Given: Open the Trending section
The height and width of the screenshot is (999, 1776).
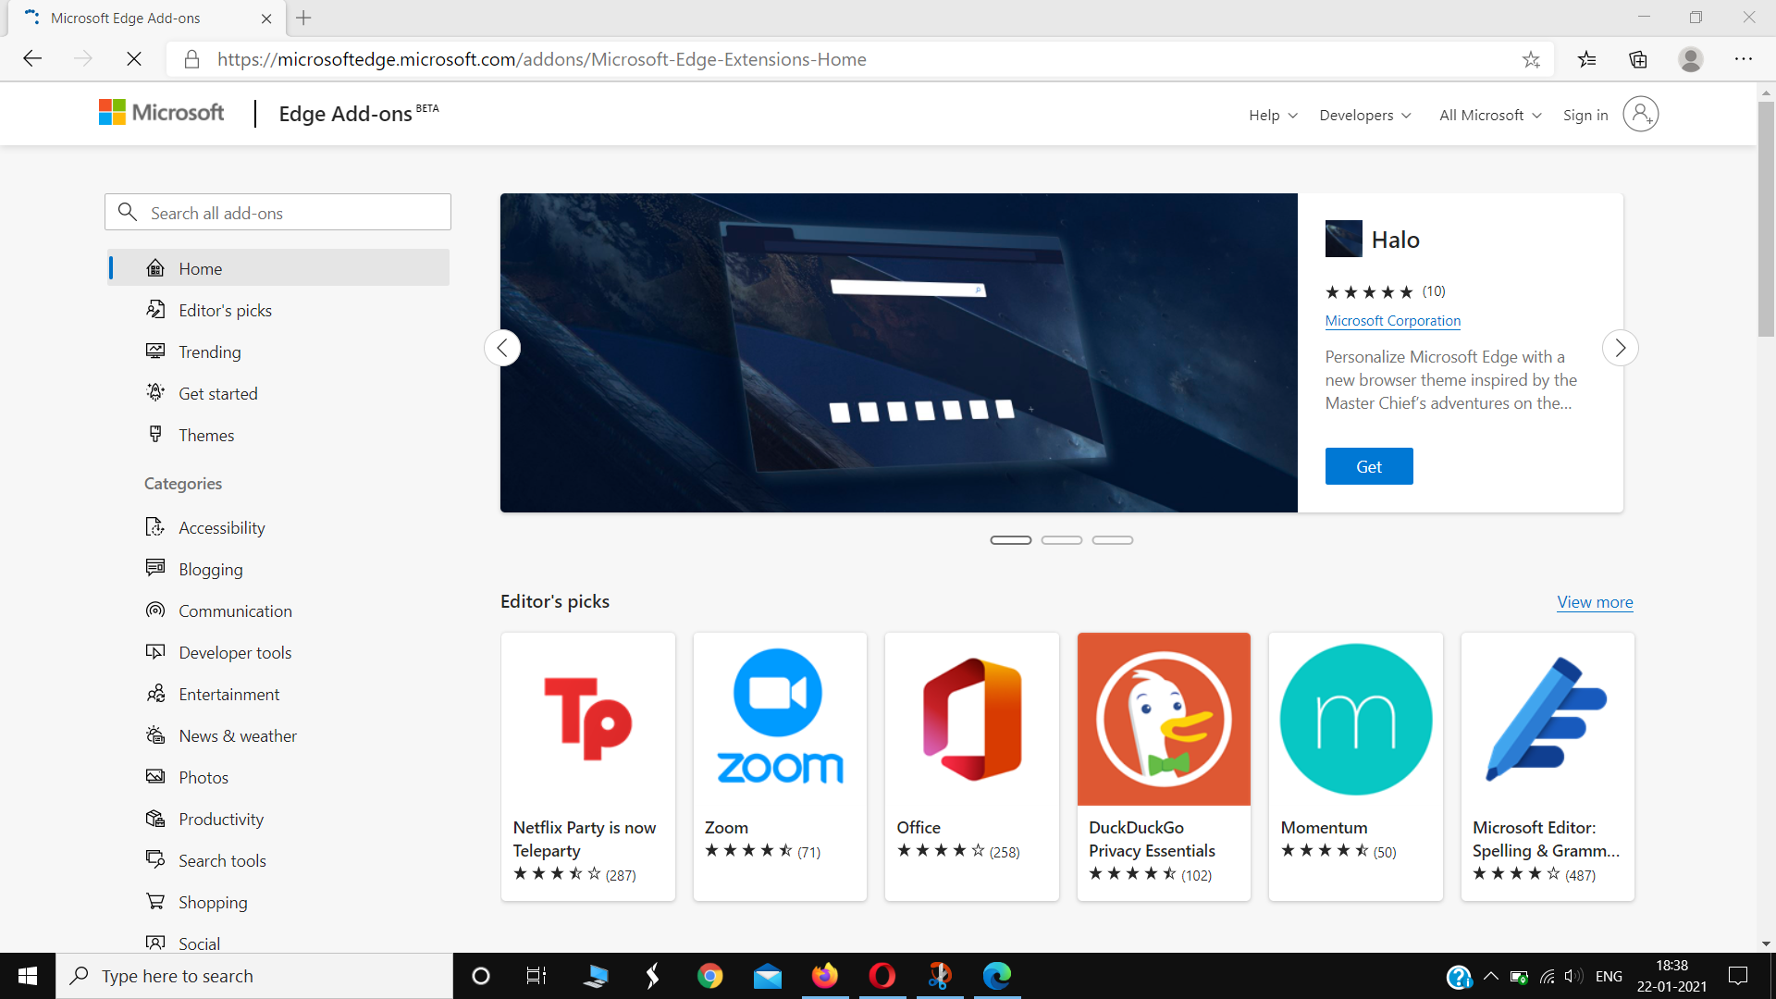Looking at the screenshot, I should (x=208, y=351).
